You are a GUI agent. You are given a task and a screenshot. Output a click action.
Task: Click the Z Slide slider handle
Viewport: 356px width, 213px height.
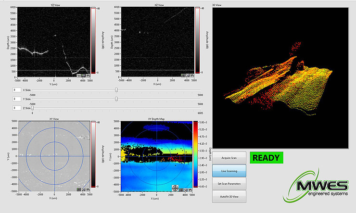tap(32, 108)
